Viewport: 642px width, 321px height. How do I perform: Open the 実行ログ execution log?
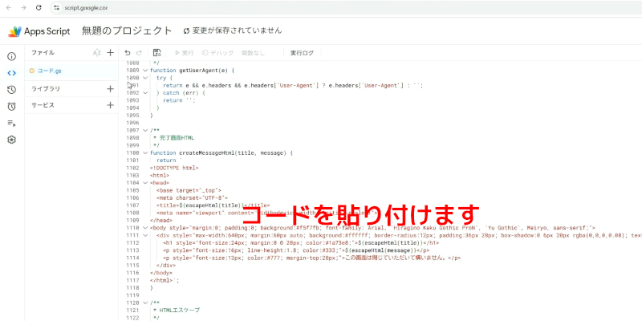click(303, 53)
